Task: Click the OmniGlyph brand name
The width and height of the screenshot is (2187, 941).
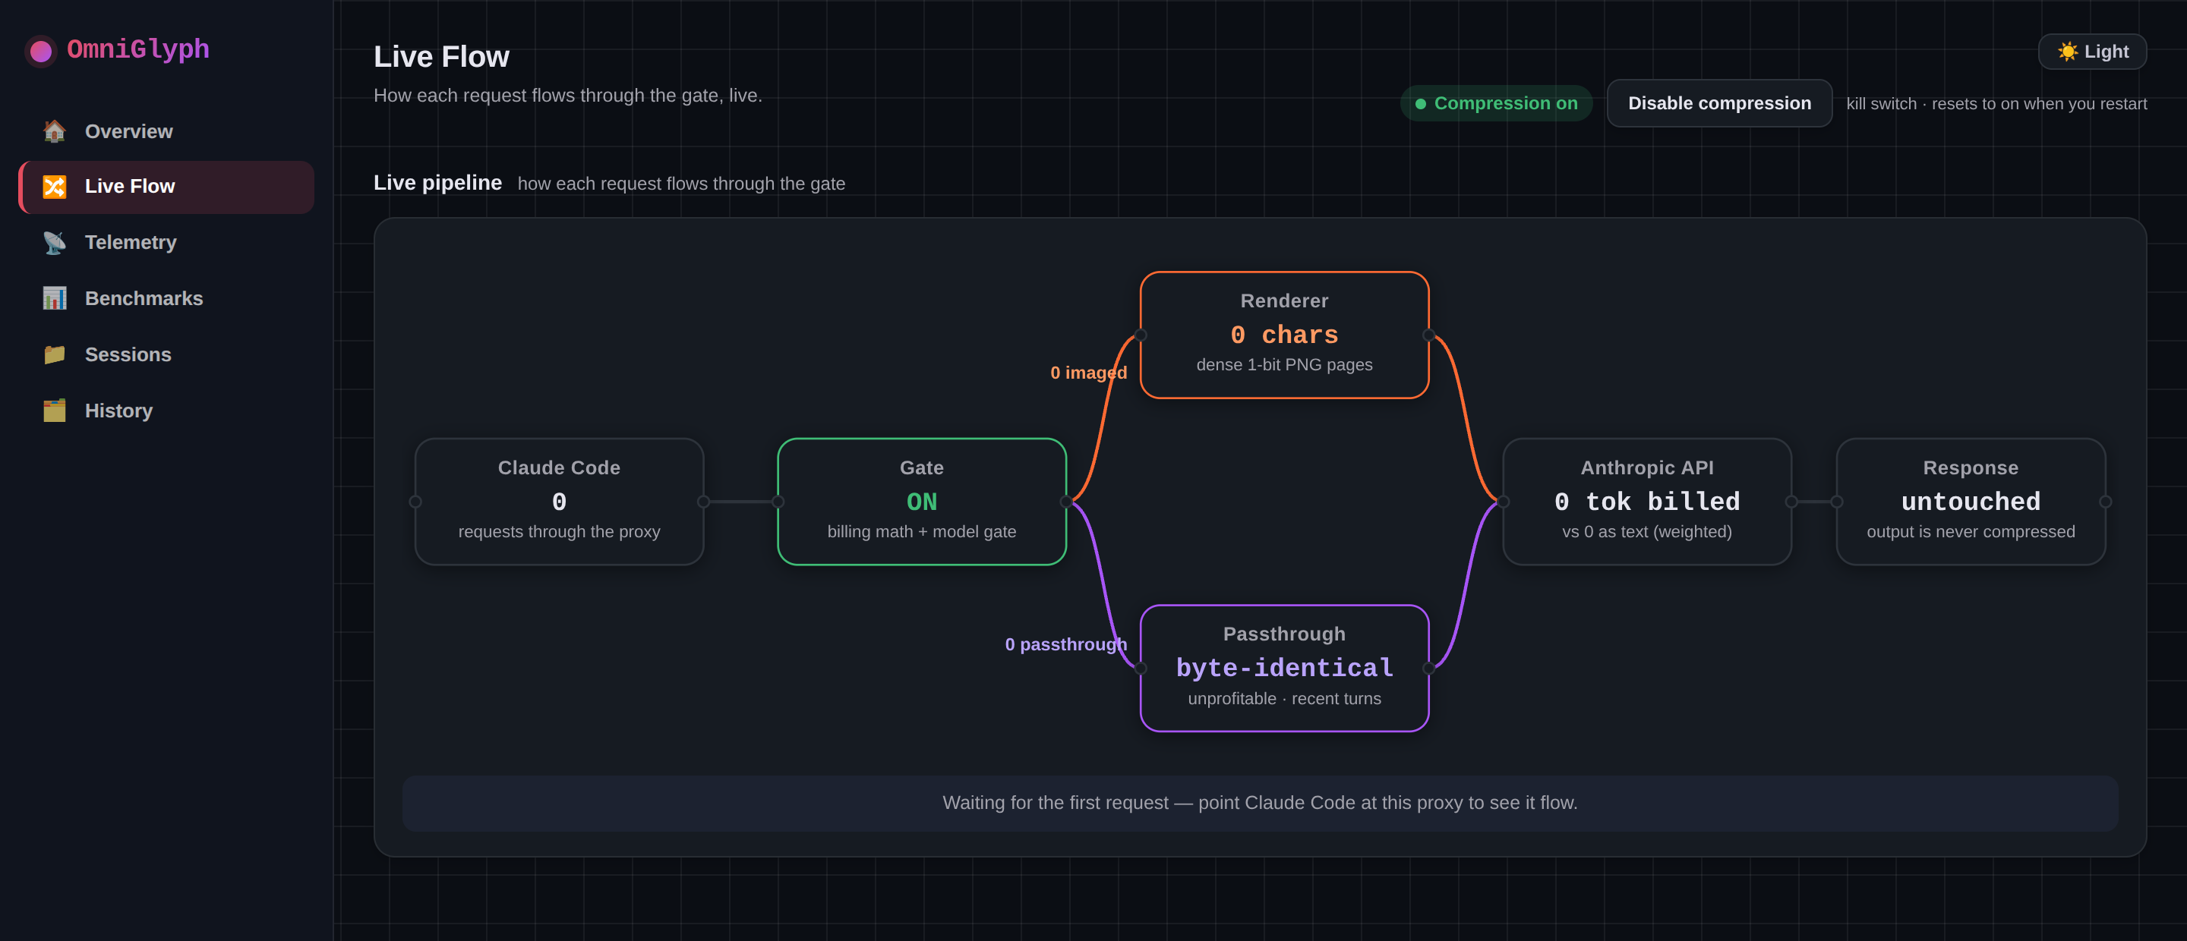Action: coord(138,49)
